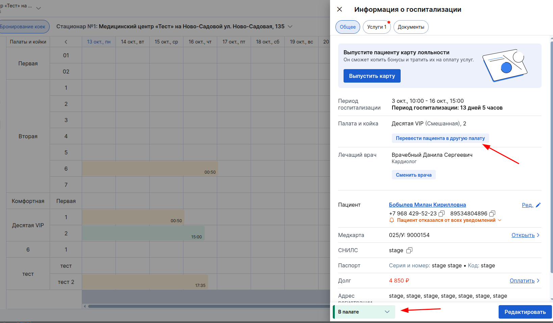Viewport: 553px width, 323px height.
Task: Open the status dropdown 'В палате'
Action: click(364, 312)
